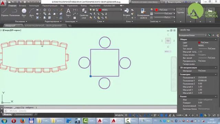
Task: Collapse the Геометрия section in properties
Action: (216, 74)
